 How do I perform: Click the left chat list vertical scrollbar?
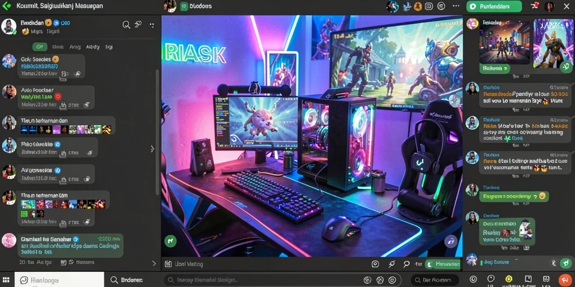(x=157, y=132)
